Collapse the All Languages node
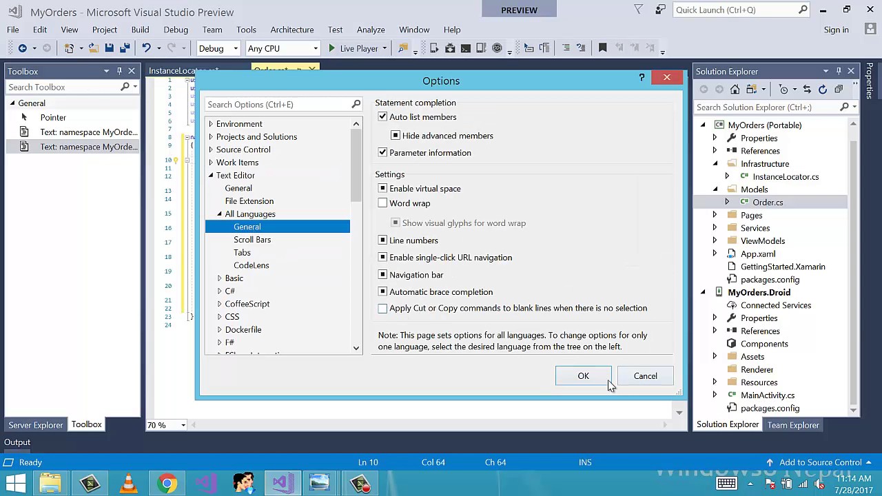The height and width of the screenshot is (496, 882). [x=219, y=214]
